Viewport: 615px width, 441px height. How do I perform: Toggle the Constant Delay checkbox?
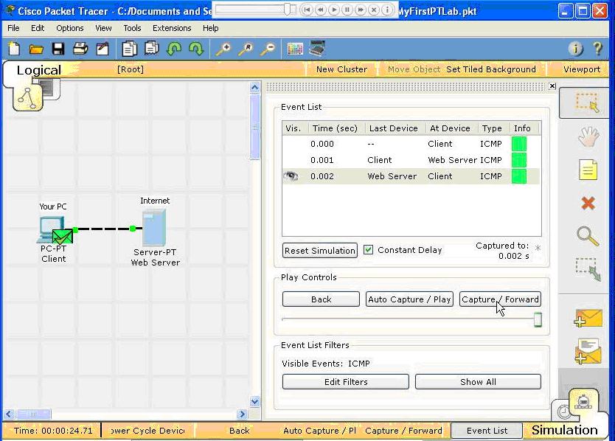tap(368, 249)
